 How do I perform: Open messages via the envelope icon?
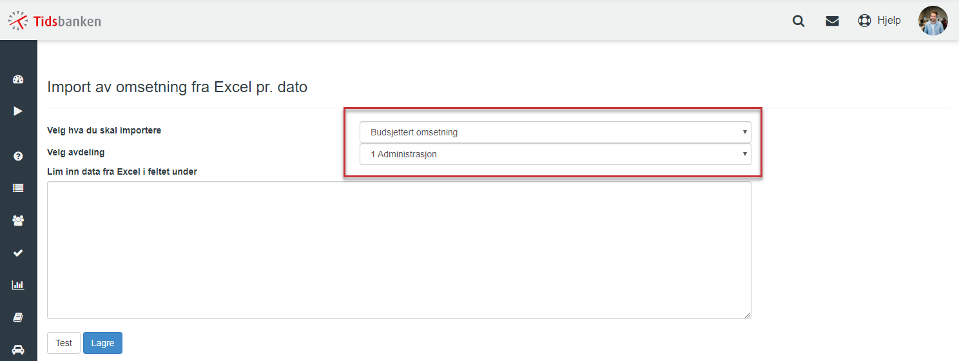point(832,21)
